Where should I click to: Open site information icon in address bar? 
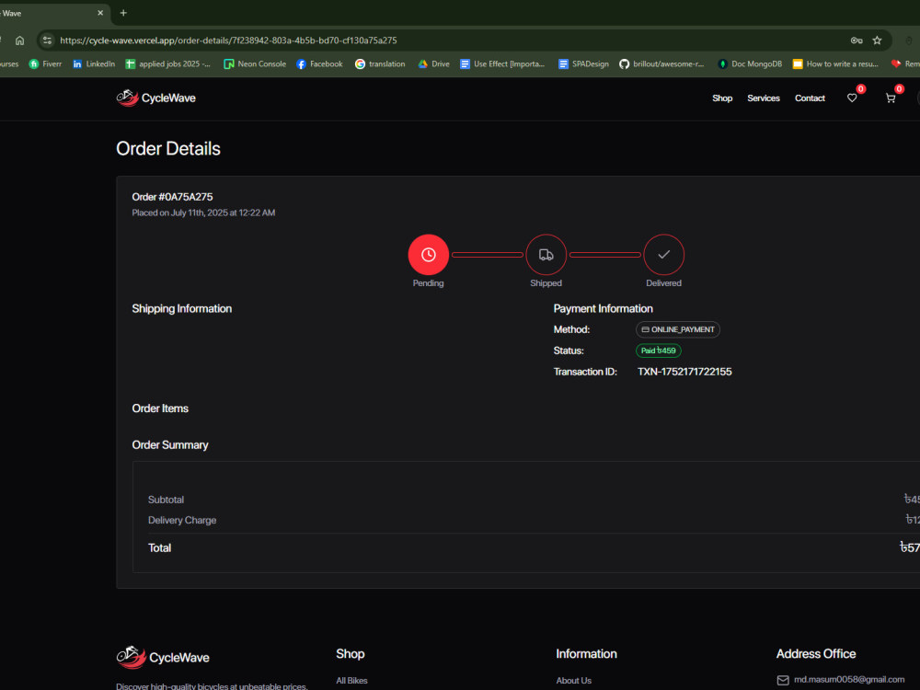click(x=48, y=40)
